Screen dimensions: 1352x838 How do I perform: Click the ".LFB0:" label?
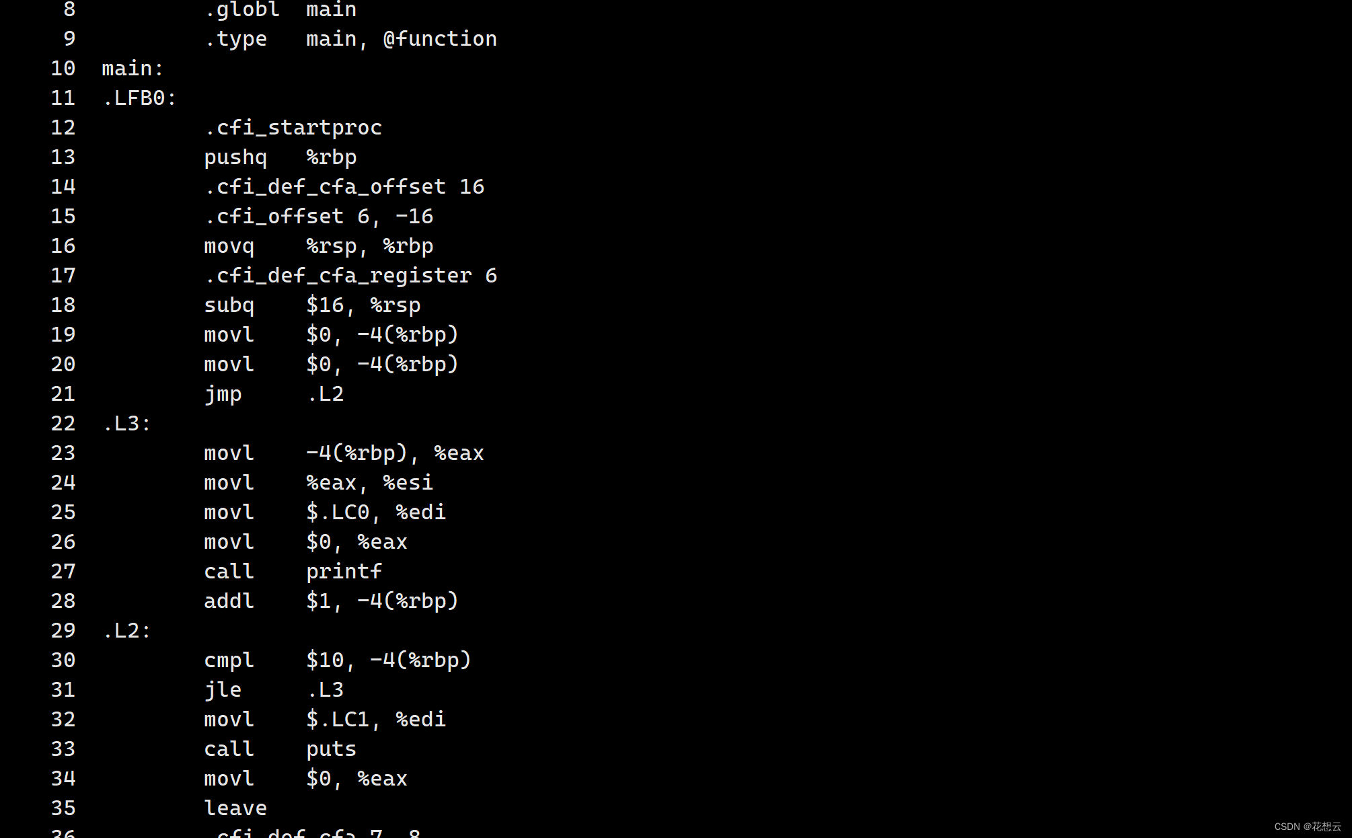(139, 98)
